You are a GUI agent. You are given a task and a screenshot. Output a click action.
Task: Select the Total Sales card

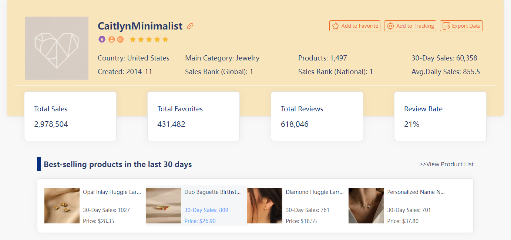click(x=70, y=116)
